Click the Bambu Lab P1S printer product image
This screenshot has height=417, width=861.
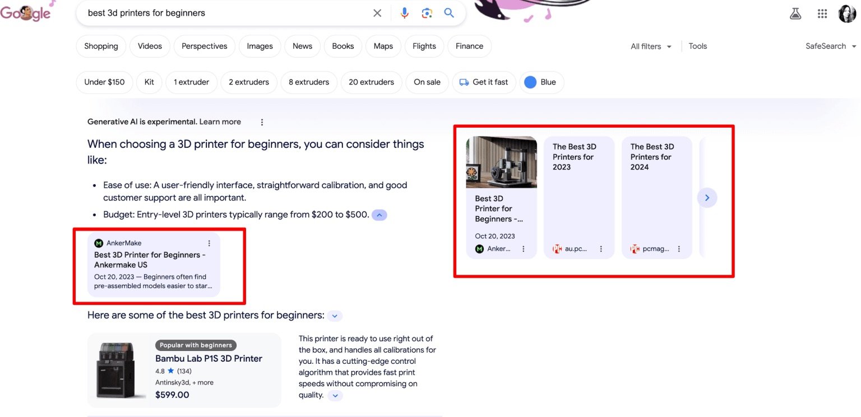tap(116, 370)
